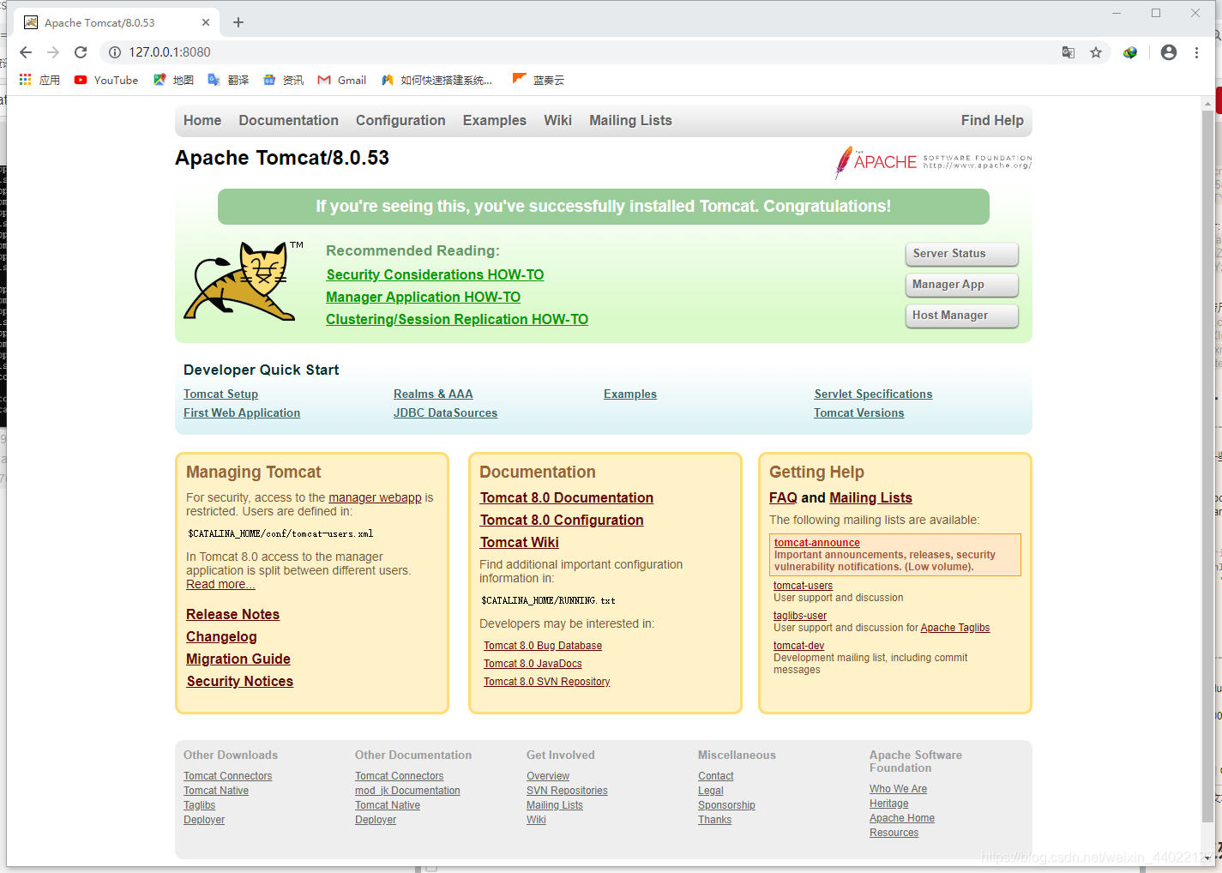The width and height of the screenshot is (1222, 873).
Task: Click the translate page icon
Action: pos(1068,52)
